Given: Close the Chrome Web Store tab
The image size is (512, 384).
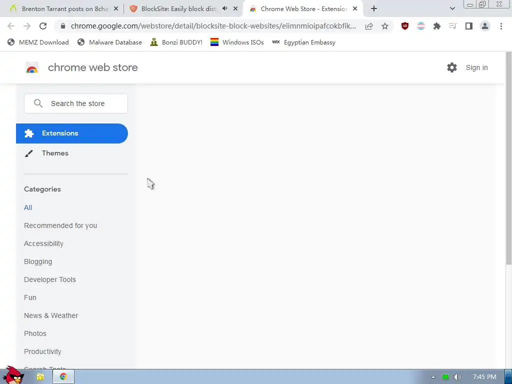Looking at the screenshot, I should tap(355, 9).
